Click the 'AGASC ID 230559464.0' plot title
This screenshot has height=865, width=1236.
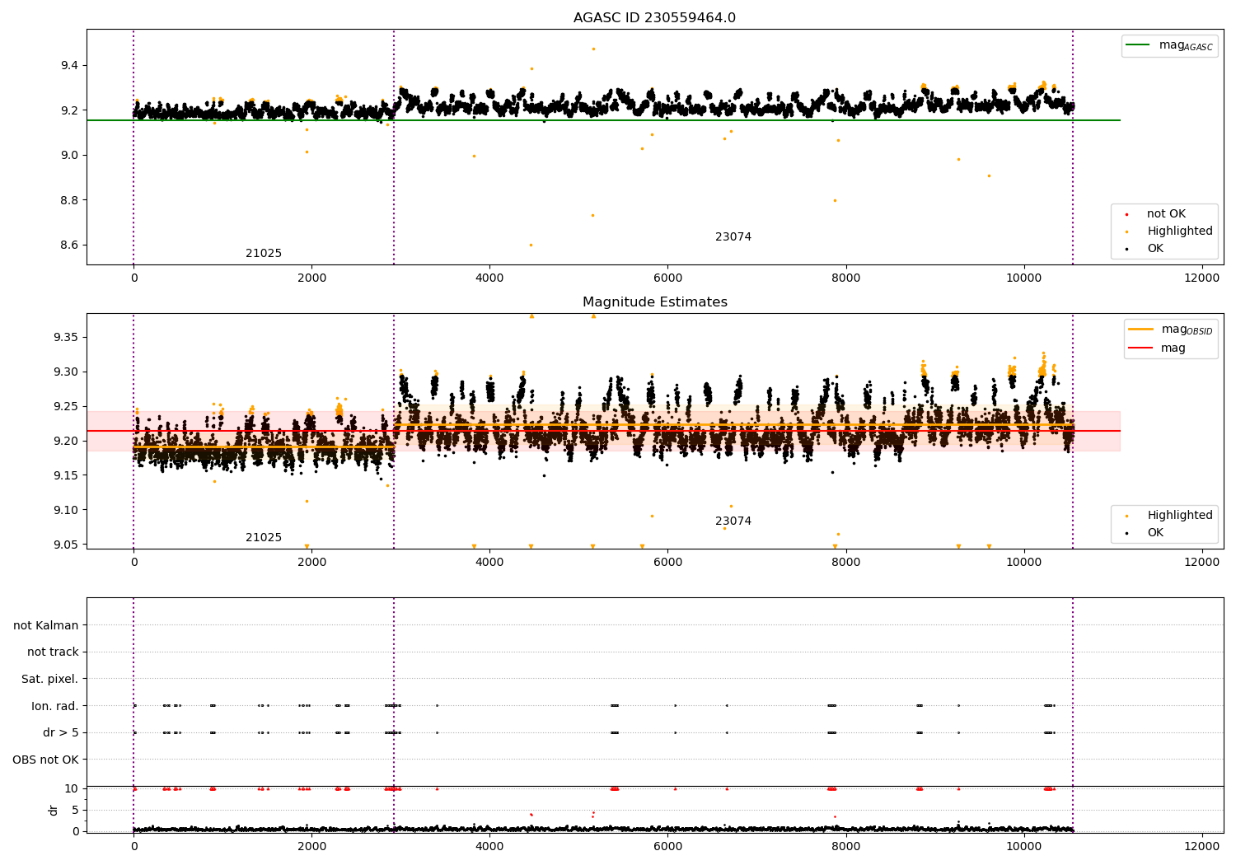click(x=654, y=18)
